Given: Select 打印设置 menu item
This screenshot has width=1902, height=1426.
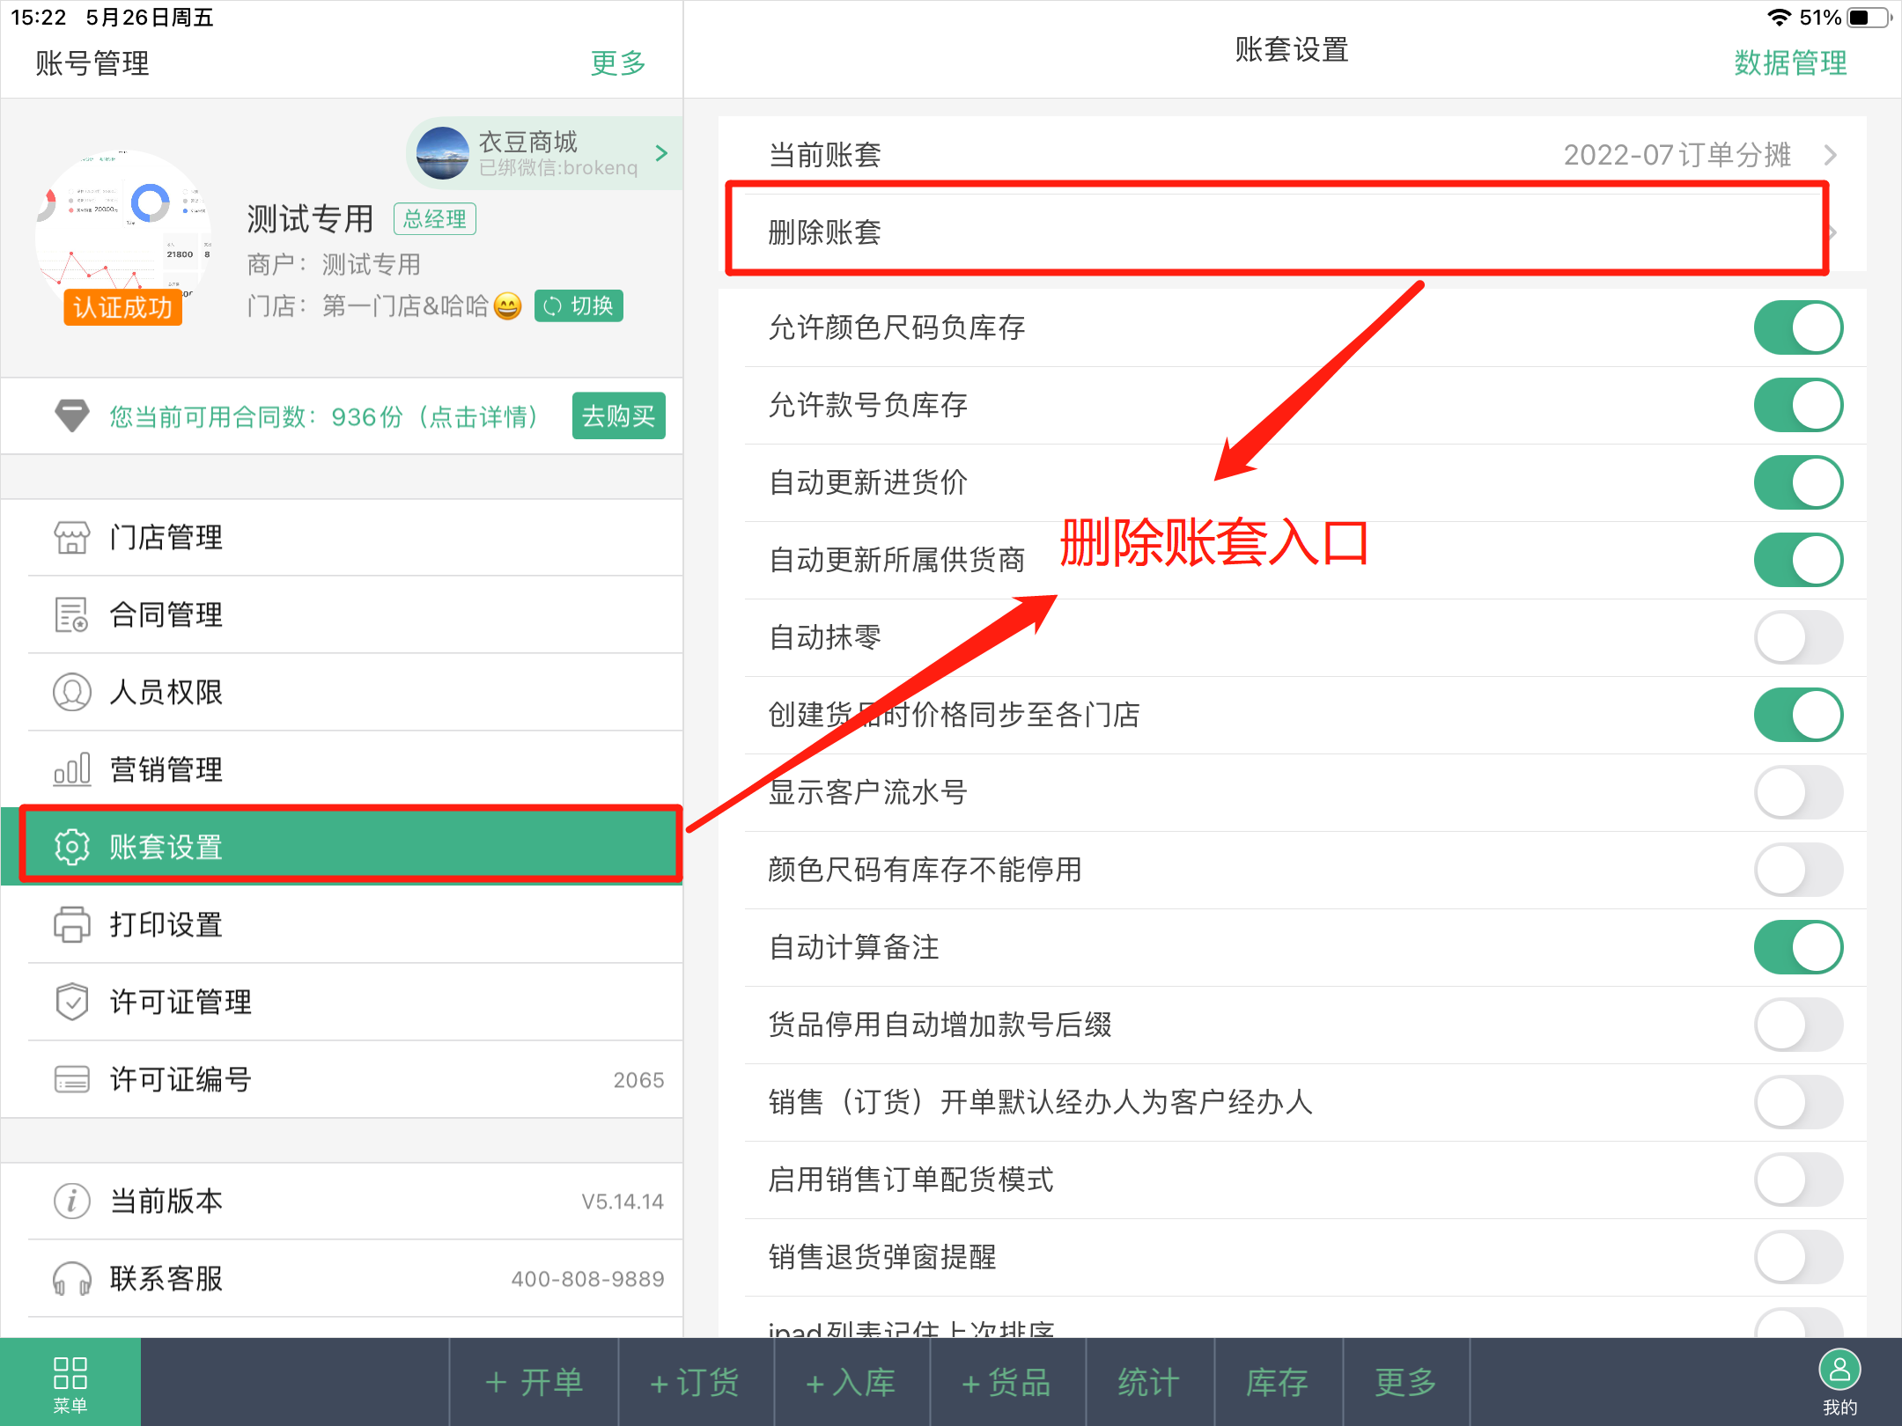Looking at the screenshot, I should click(x=342, y=924).
